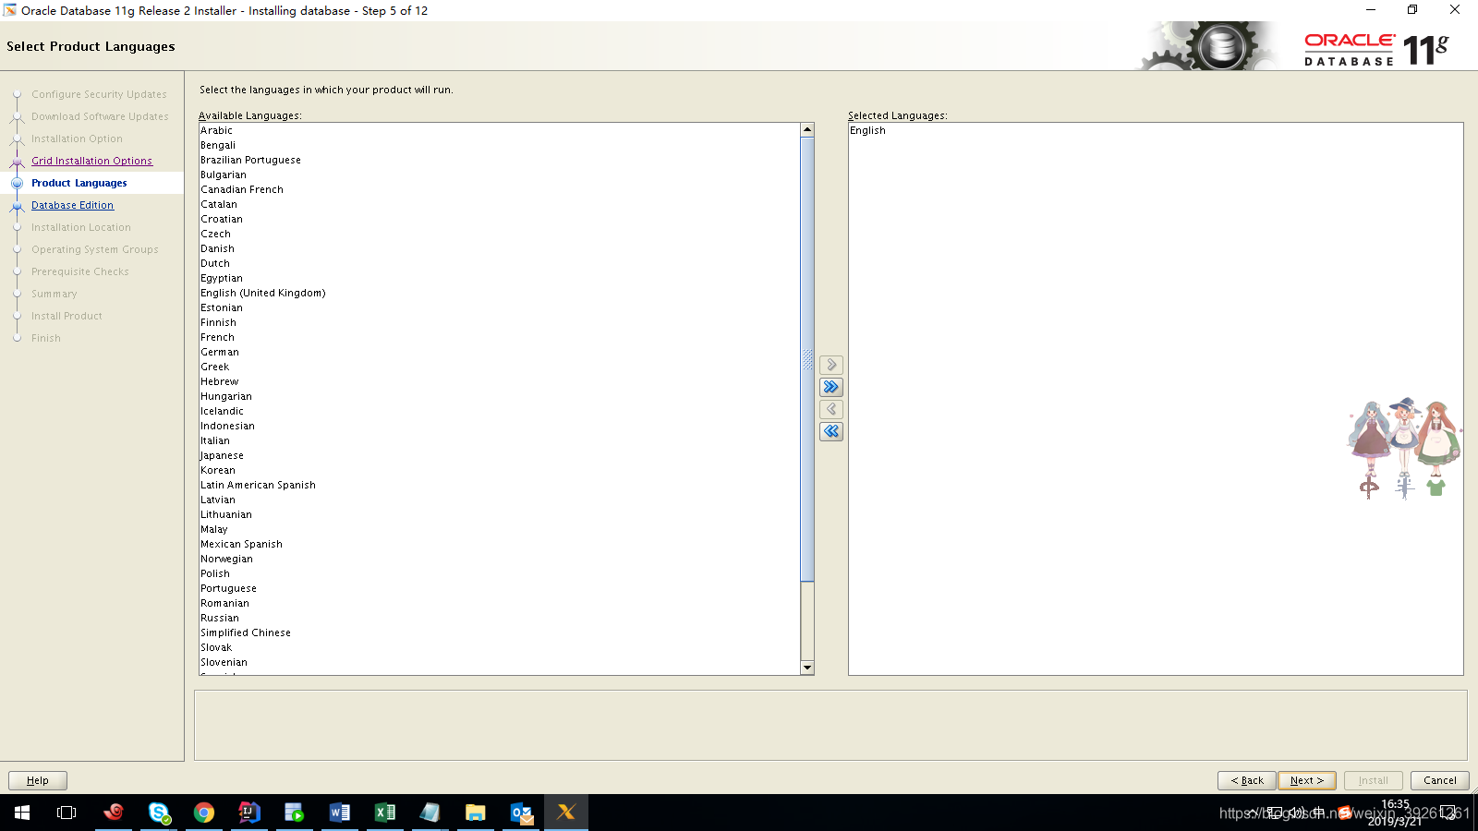The image size is (1478, 831).
Task: Click the Xmanager X icon in taskbar
Action: pos(566,813)
